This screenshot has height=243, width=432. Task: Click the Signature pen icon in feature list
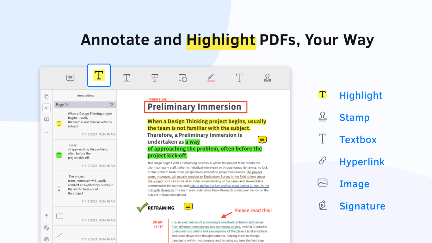[322, 205]
